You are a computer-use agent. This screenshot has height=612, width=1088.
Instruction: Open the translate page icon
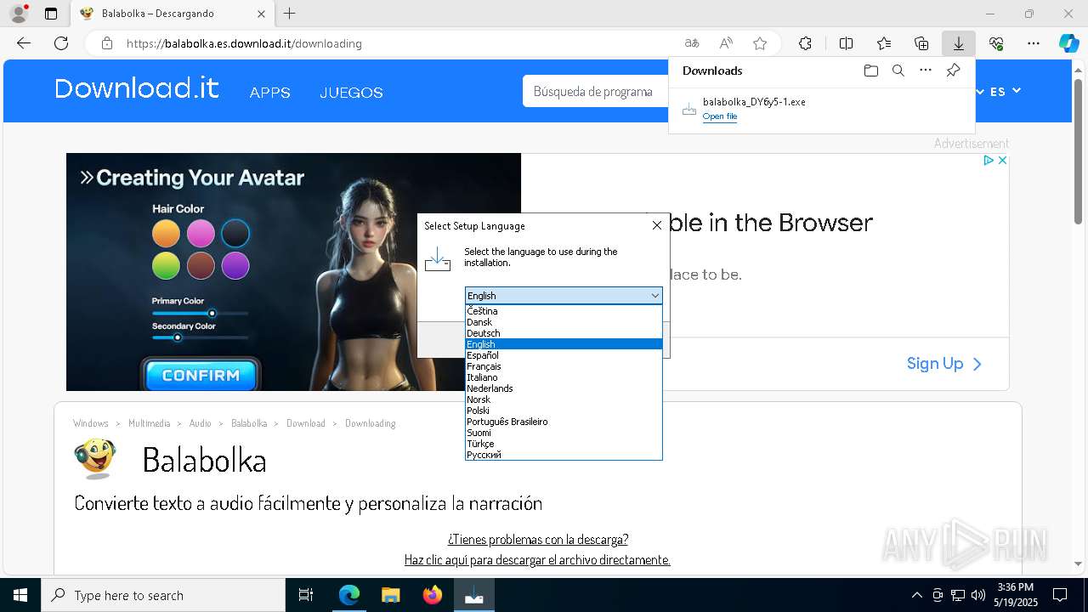point(692,43)
